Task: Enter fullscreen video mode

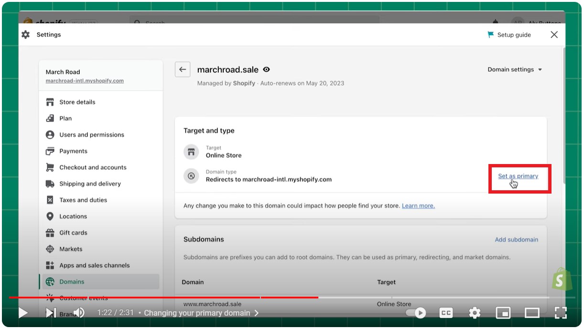Action: coord(561,313)
